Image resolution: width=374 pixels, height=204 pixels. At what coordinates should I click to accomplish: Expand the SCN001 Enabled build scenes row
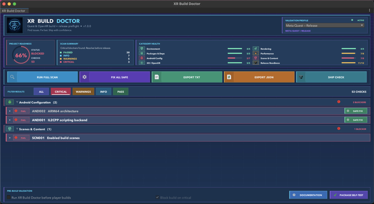coord(10,138)
